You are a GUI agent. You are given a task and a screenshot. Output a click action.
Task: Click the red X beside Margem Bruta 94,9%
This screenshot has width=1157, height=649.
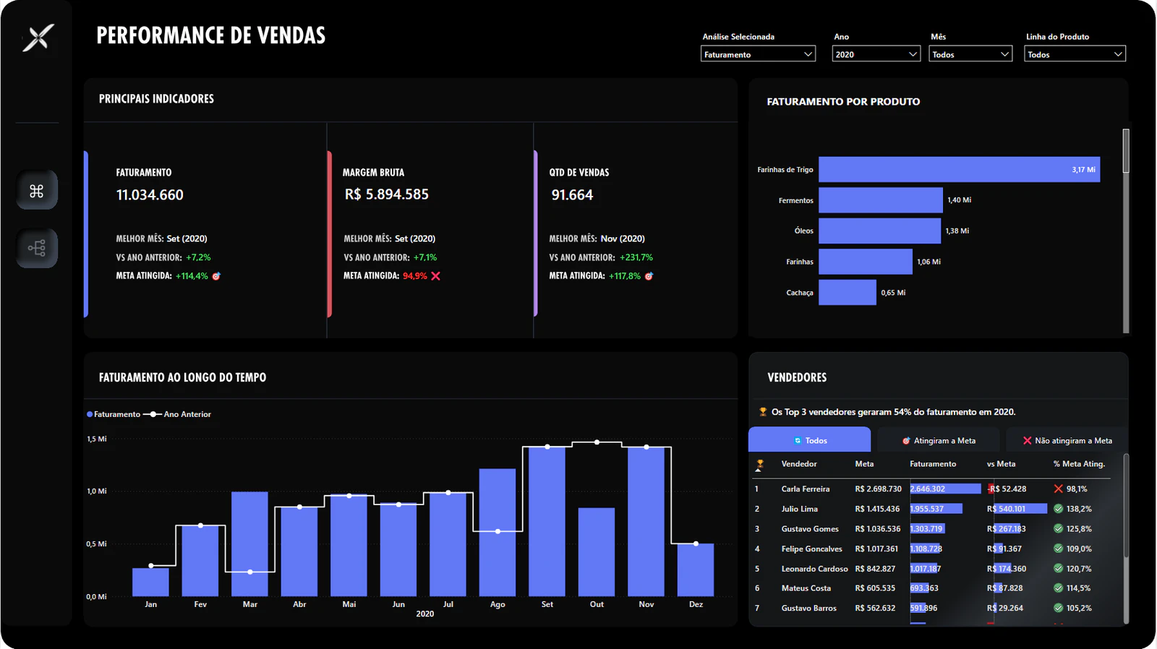click(x=435, y=276)
